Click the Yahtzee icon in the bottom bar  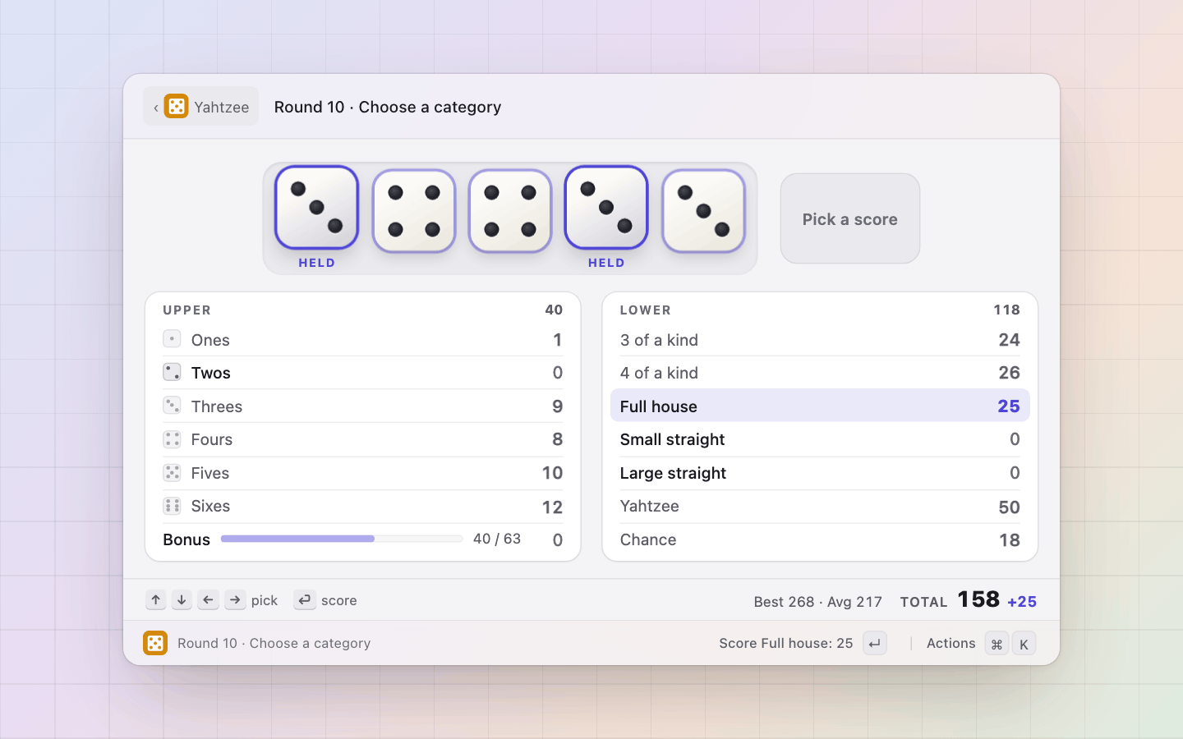coord(155,643)
